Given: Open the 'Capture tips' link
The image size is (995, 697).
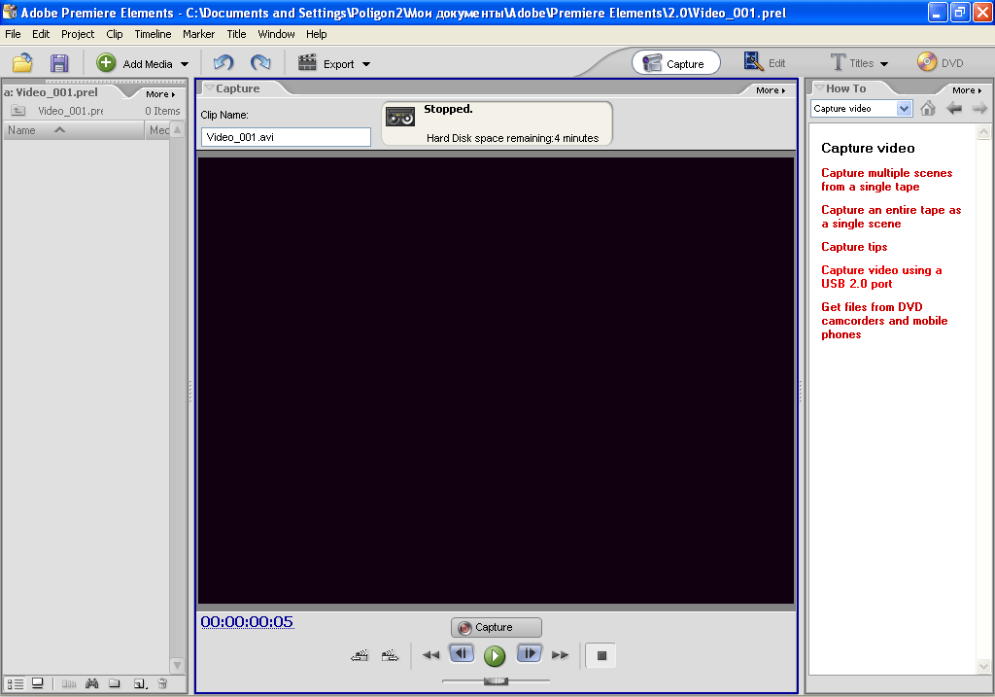Looking at the screenshot, I should (x=854, y=246).
